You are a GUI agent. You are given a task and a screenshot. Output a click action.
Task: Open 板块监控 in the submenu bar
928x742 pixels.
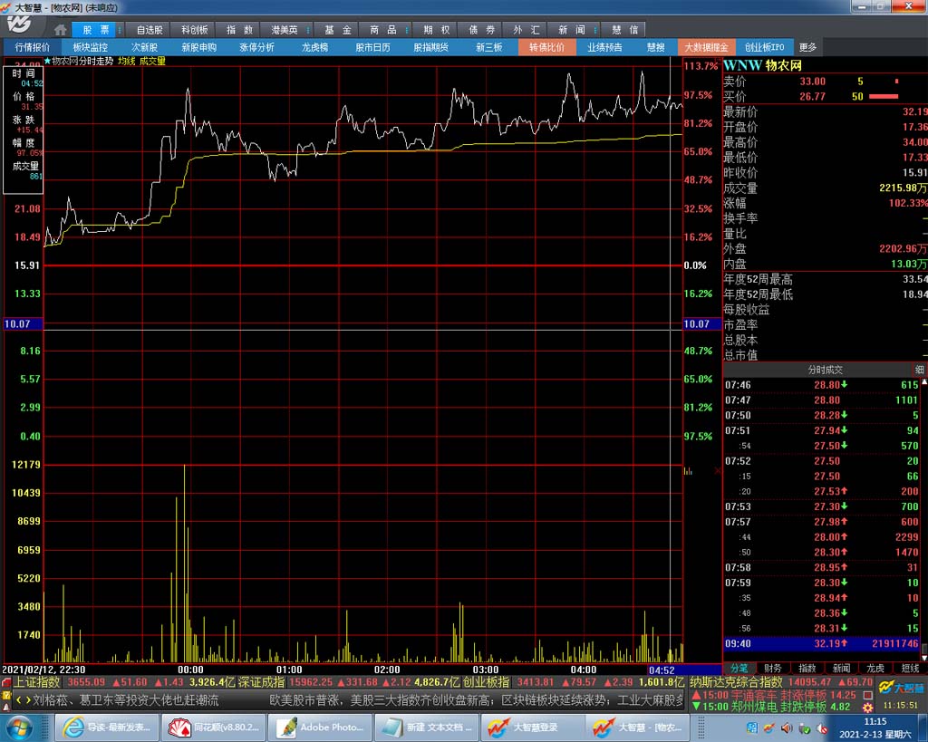click(x=91, y=47)
